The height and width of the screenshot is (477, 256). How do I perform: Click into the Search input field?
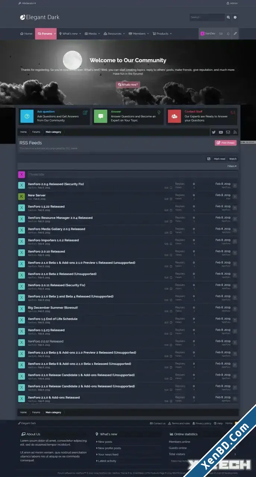point(207,17)
